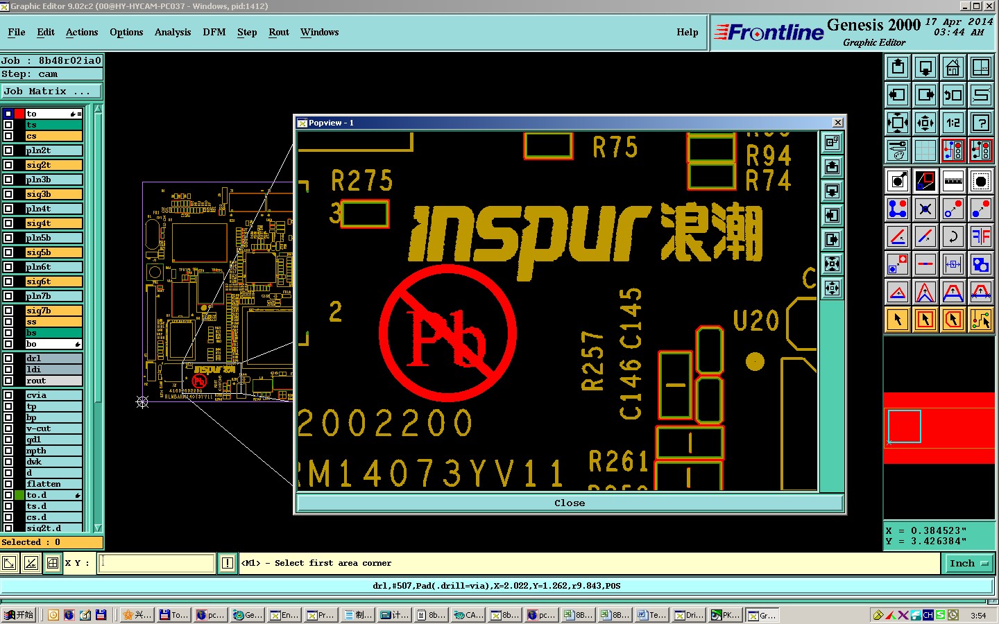Click the pan left view icon
999x624 pixels.
898,95
